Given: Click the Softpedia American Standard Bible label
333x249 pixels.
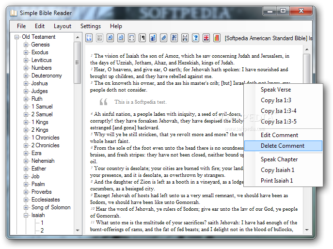Looking at the screenshot, I should tap(266, 38).
